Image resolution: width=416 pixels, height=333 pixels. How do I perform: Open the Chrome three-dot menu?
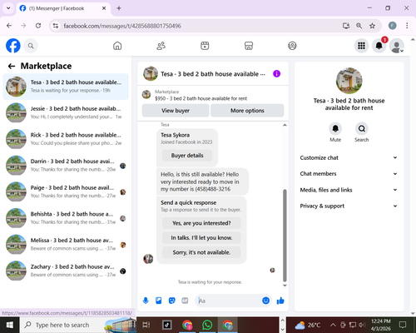(407, 26)
